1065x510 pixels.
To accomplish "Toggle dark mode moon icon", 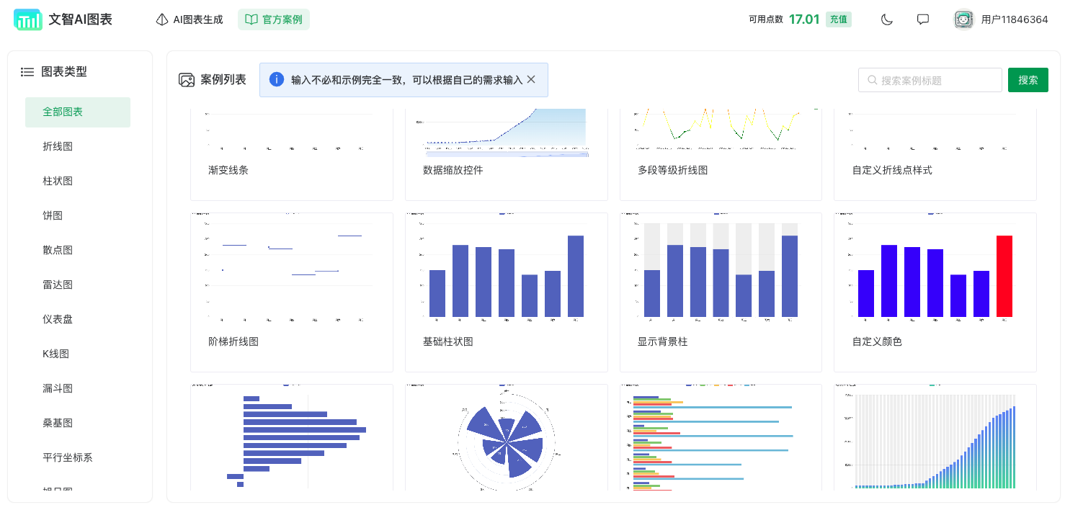I will (x=887, y=19).
